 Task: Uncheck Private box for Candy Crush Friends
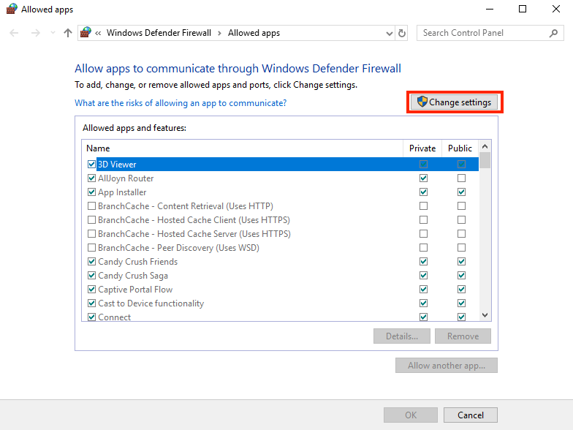[x=424, y=262]
